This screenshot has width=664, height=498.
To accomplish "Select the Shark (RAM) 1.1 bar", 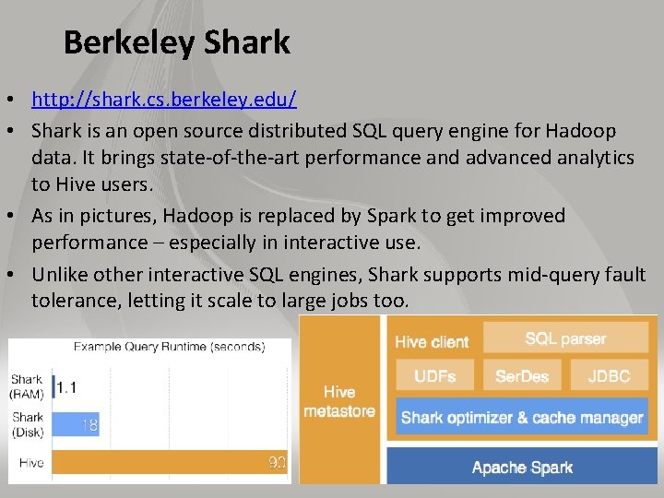I will click(x=53, y=386).
